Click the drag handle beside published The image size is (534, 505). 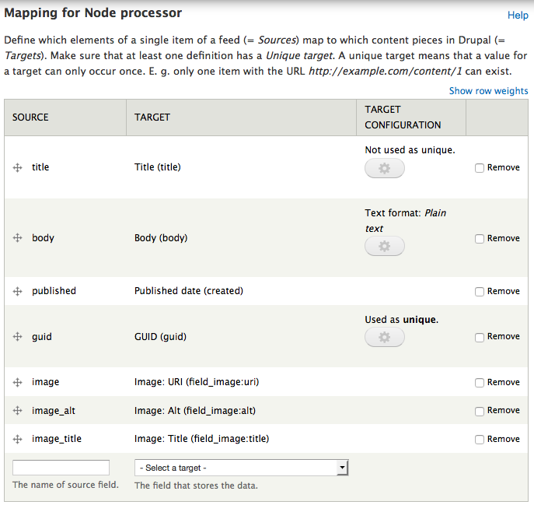pos(17,291)
